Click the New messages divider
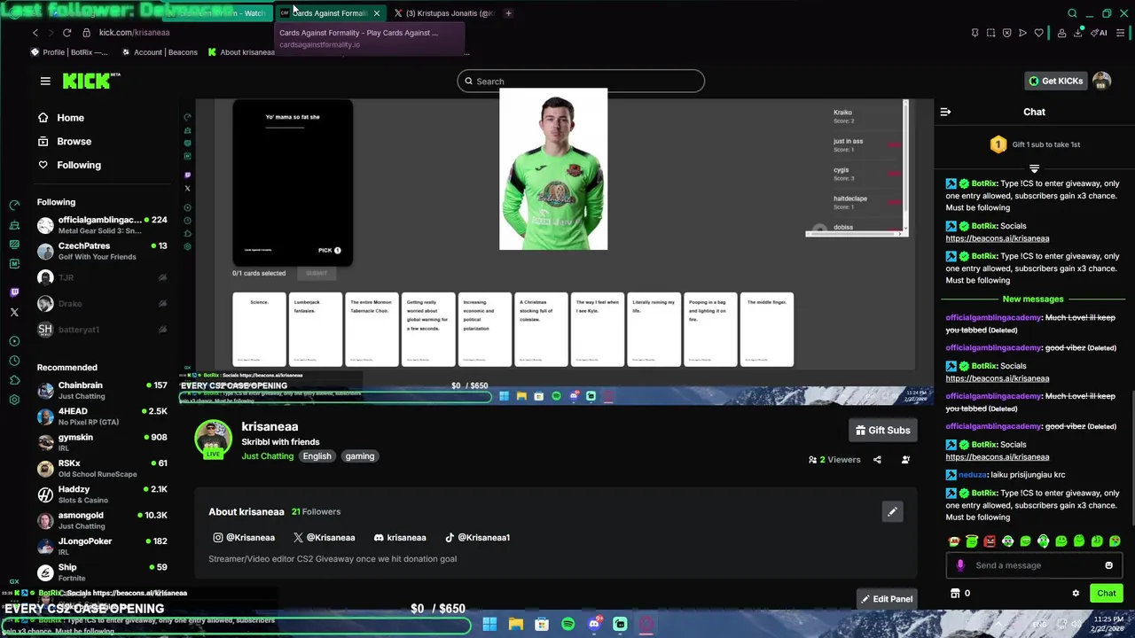 pos(1033,300)
